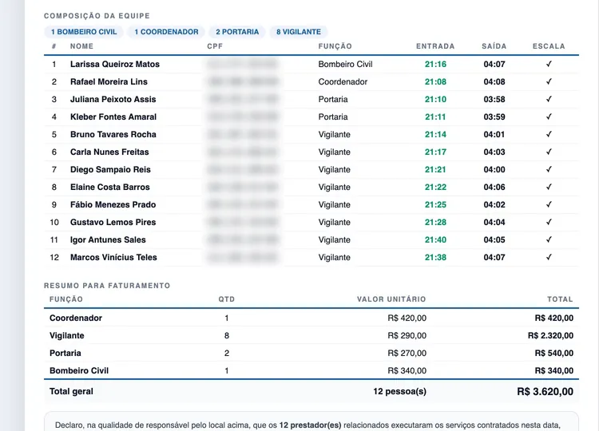The height and width of the screenshot is (431, 599).
Task: Click Bombeiro Civil label in billing summary
Action: (x=79, y=370)
